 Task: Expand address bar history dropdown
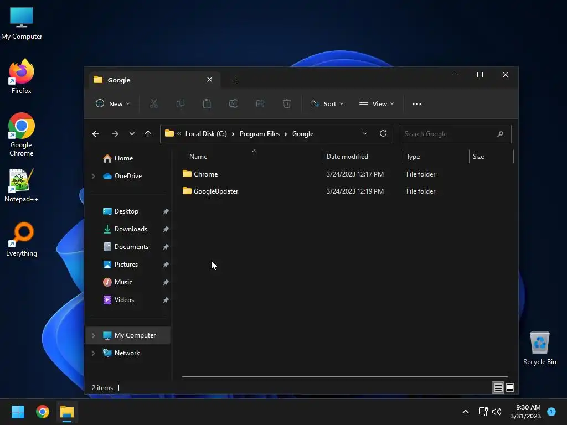pos(365,134)
